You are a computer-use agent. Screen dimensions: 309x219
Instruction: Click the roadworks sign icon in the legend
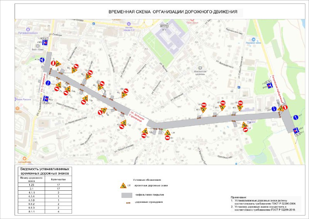[x=123, y=186]
